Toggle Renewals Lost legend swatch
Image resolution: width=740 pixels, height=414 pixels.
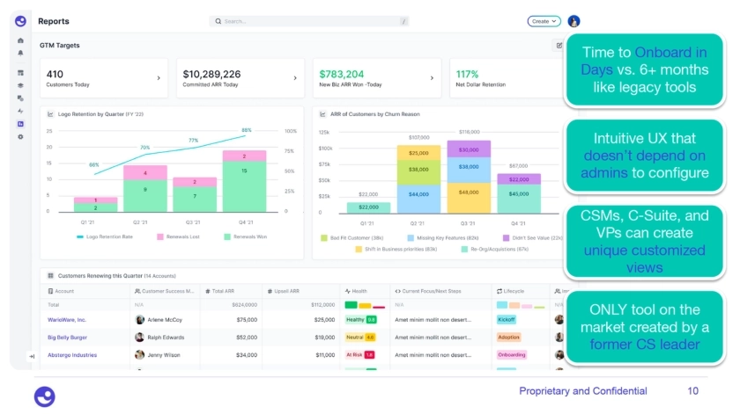pyautogui.click(x=161, y=236)
